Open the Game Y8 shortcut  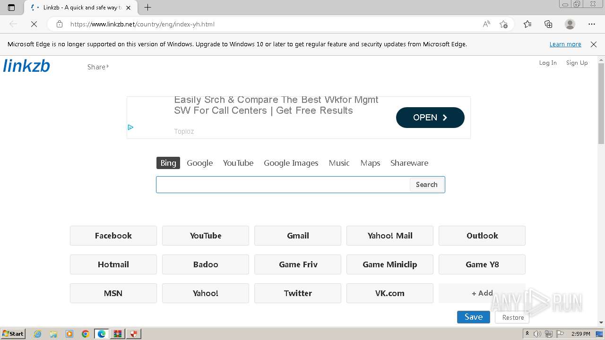click(x=482, y=264)
